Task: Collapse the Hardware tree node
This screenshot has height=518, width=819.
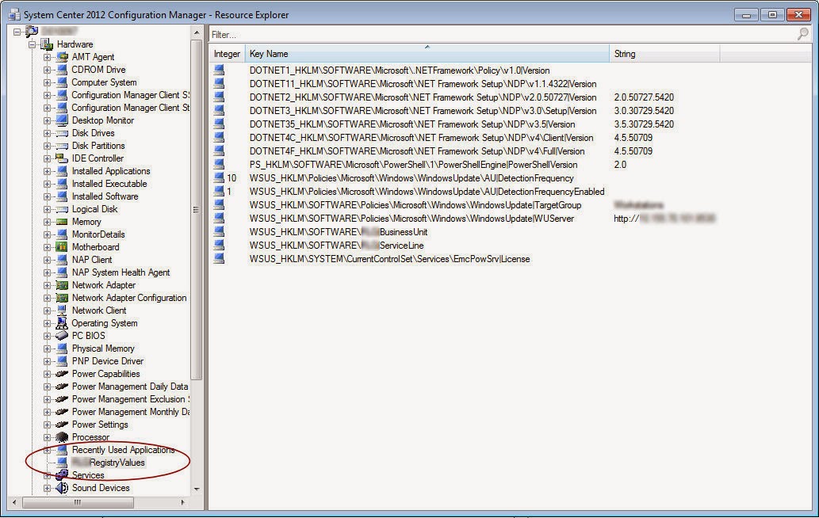Action: point(33,44)
